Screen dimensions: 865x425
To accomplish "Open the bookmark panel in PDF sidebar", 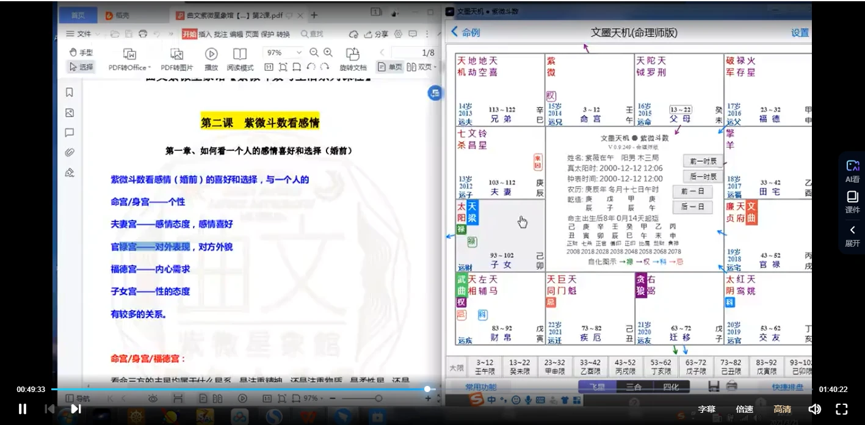I will (70, 92).
